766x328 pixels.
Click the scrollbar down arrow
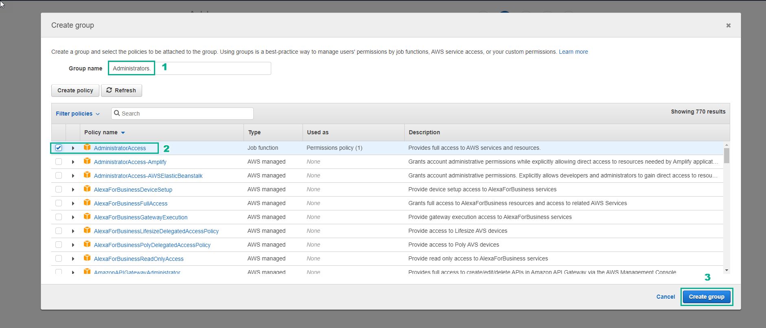[726, 270]
